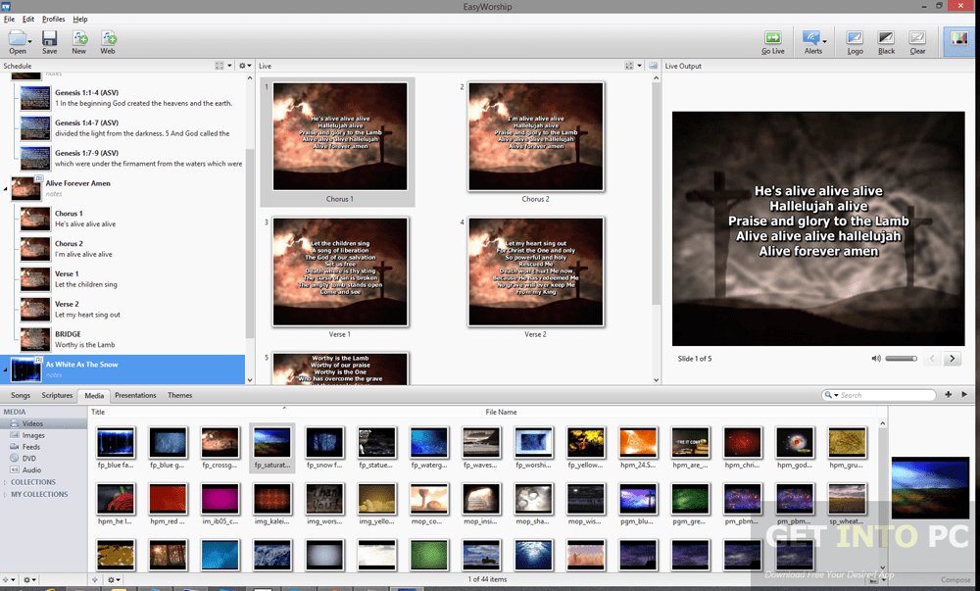Select the Verse 2 slide thumbnail
This screenshot has width=980, height=591.
534,272
